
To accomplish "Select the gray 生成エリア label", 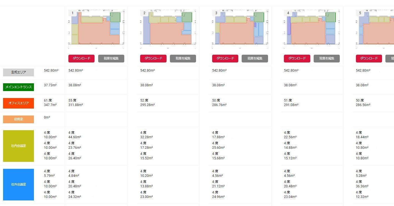I will 18,72.
